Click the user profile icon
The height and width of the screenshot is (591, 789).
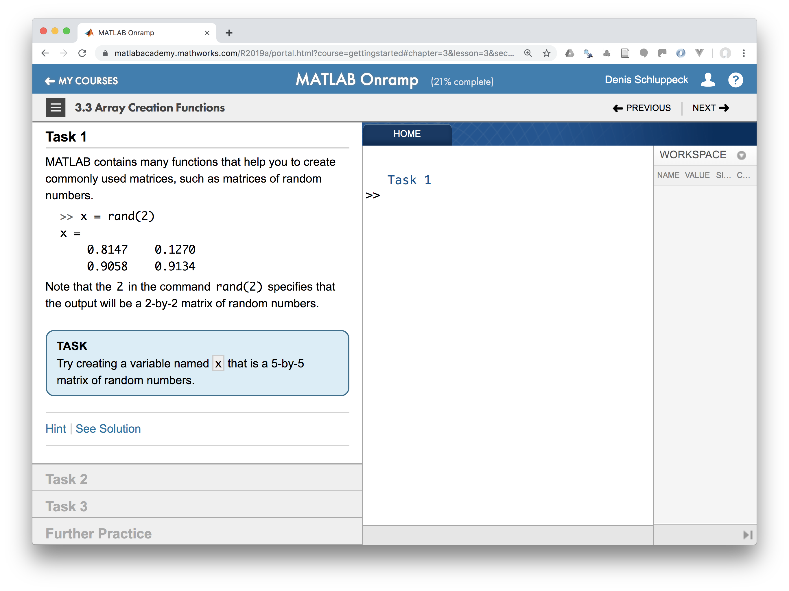[x=709, y=80]
